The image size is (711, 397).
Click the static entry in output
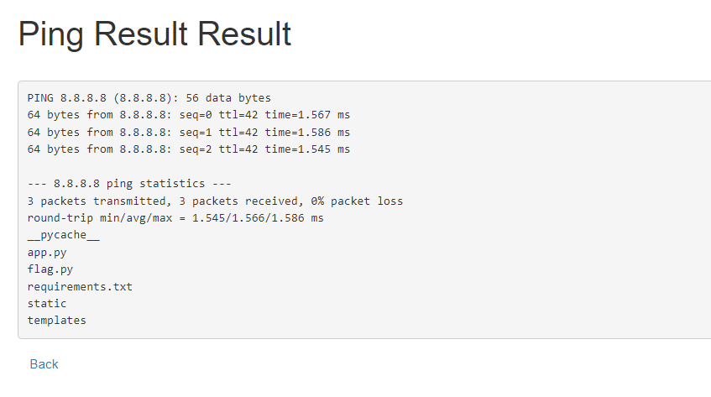click(x=47, y=303)
